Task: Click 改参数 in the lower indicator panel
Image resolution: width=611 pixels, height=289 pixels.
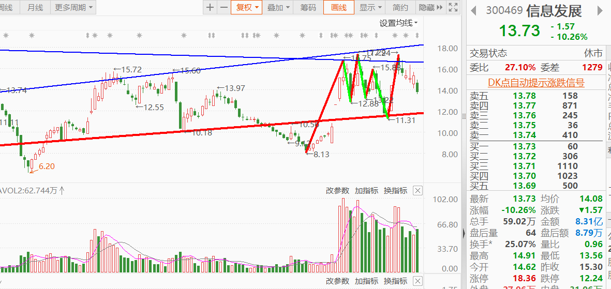Action: 337,281
